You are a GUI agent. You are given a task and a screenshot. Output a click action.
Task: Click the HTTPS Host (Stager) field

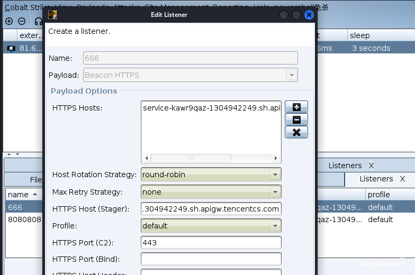point(211,209)
